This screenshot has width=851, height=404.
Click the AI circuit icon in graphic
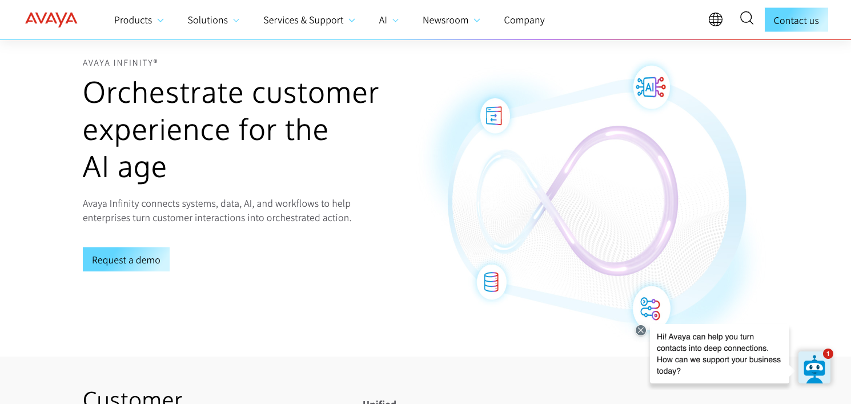click(x=651, y=87)
